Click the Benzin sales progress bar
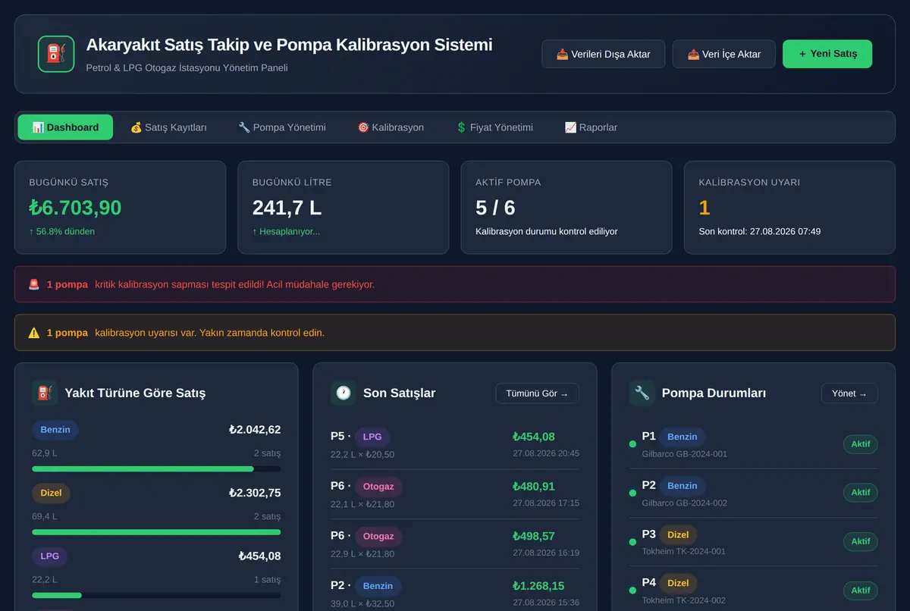This screenshot has width=910, height=611. click(156, 468)
